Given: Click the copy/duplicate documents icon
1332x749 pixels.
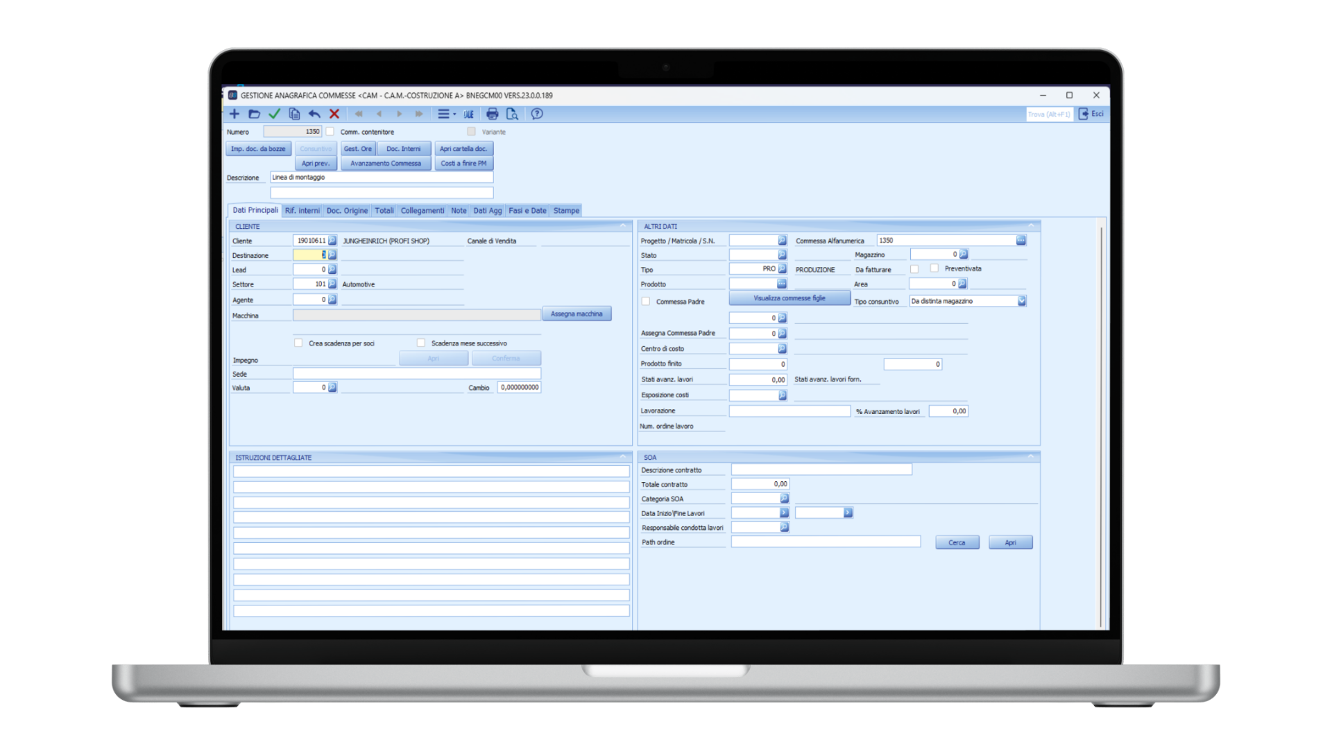Looking at the screenshot, I should click(x=294, y=114).
